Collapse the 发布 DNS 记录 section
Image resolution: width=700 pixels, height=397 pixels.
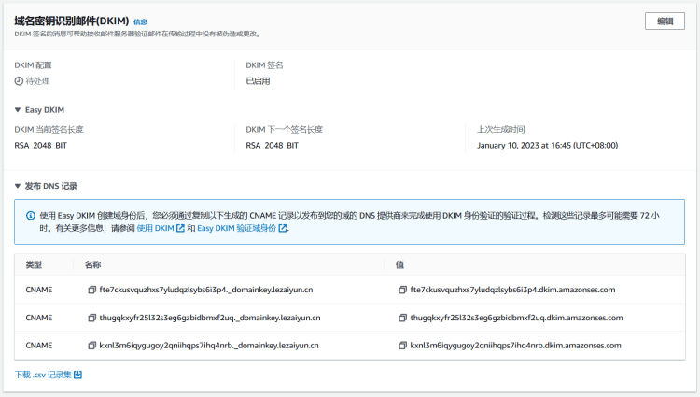point(18,186)
